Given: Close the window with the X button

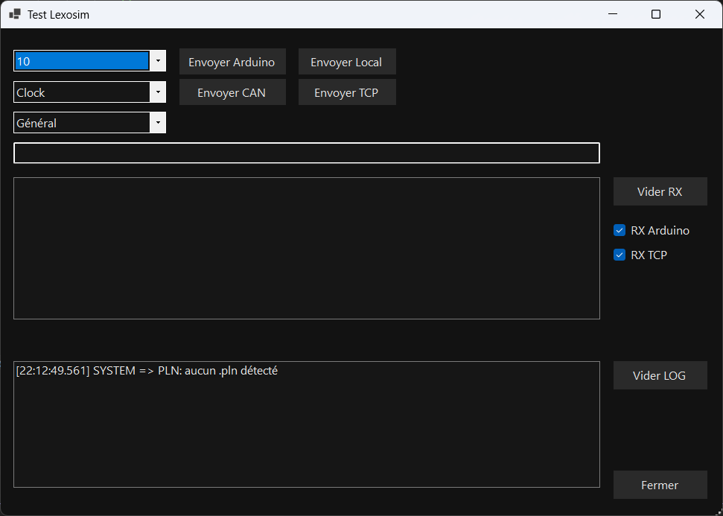Looking at the screenshot, I should point(700,14).
